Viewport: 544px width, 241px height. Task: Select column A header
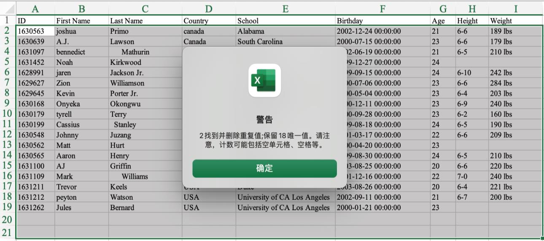[x=35, y=9]
